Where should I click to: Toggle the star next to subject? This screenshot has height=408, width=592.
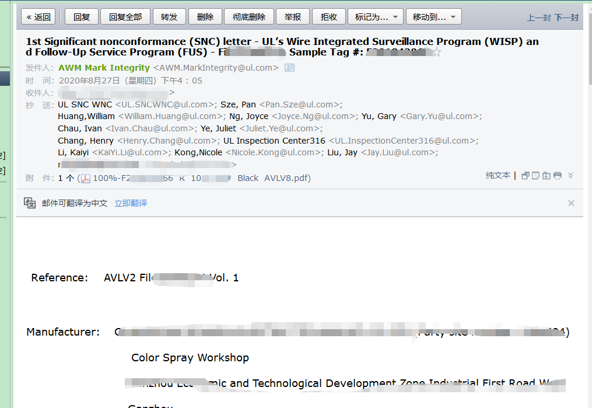click(436, 53)
